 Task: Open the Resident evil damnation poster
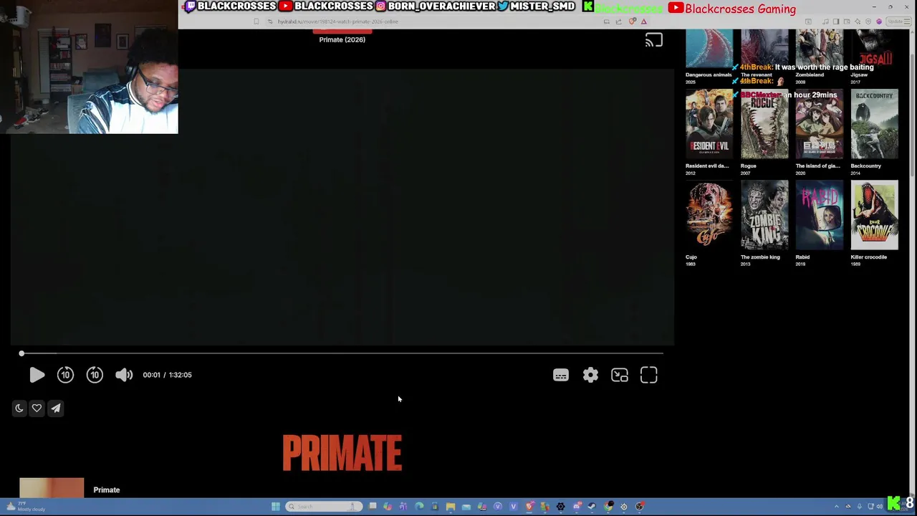709,123
